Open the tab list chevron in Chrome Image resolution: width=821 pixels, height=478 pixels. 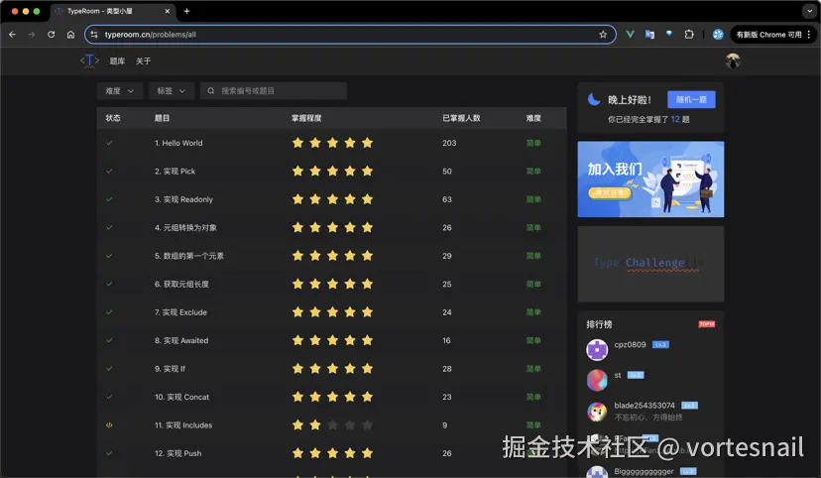[807, 11]
